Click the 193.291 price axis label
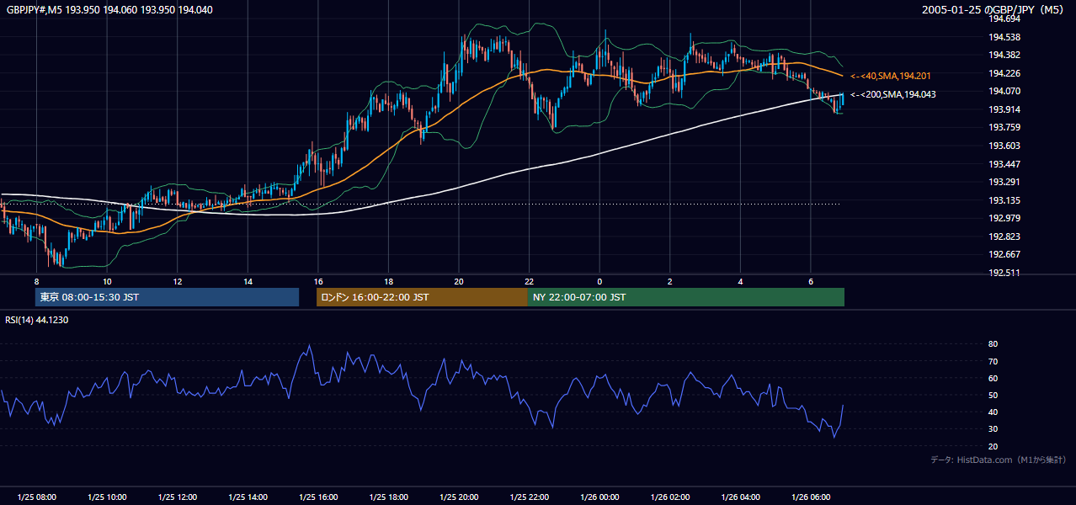1076x505 pixels. 1004,182
